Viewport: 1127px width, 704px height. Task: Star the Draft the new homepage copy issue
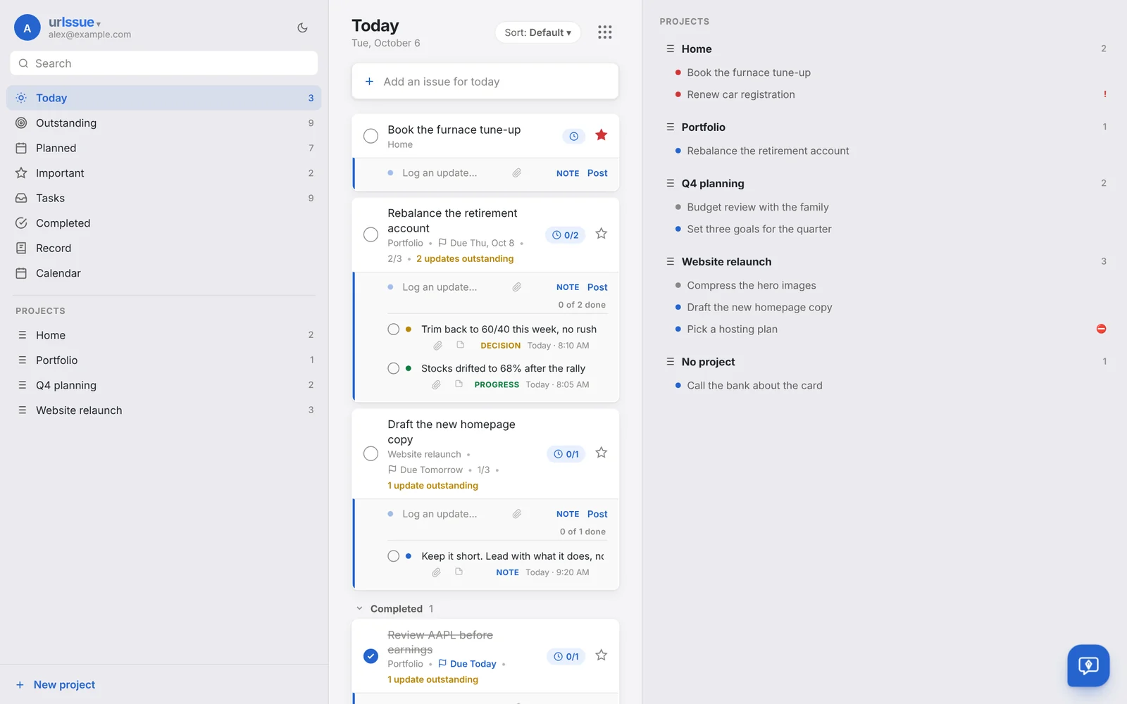(601, 453)
